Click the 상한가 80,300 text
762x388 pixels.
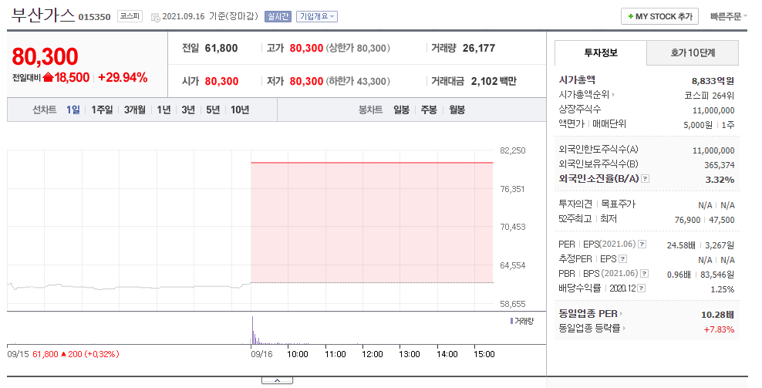[358, 48]
